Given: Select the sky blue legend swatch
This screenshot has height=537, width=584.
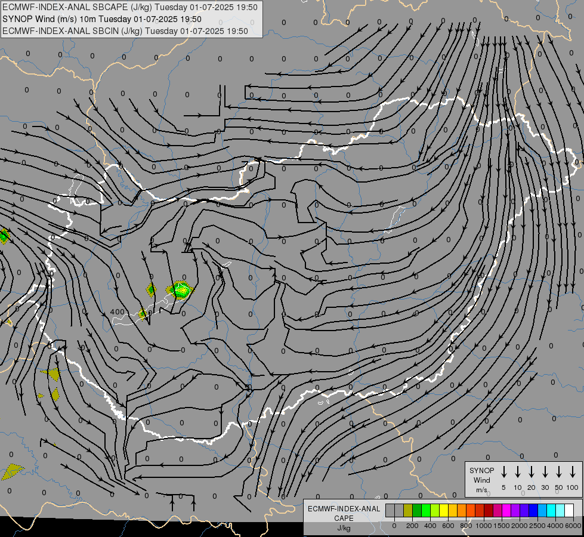Looking at the screenshot, I should pos(543,510).
